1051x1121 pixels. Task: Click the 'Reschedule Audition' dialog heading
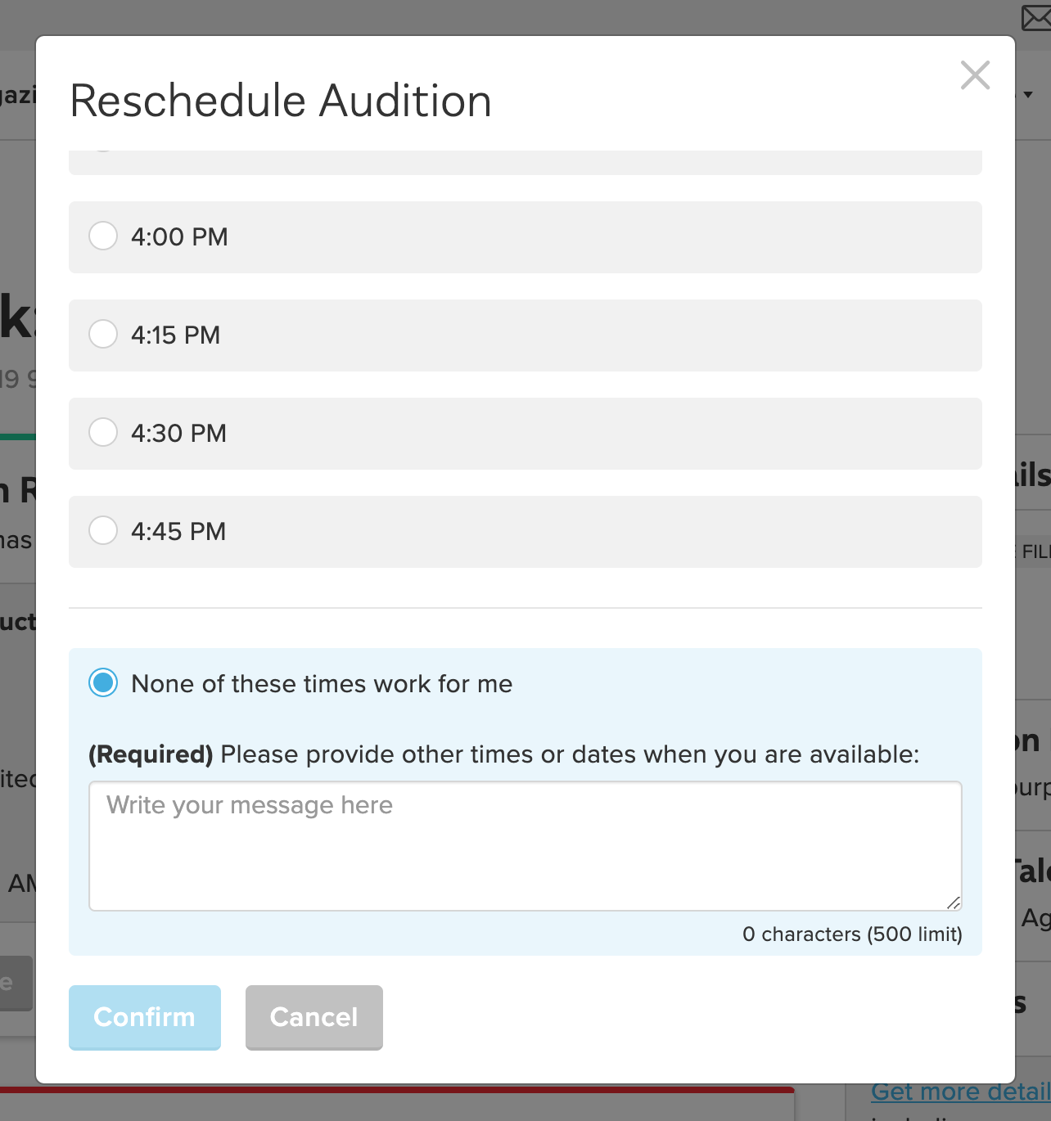coord(281,101)
